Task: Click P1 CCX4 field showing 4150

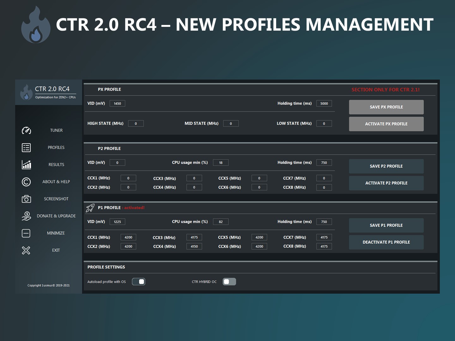Action: [x=194, y=246]
